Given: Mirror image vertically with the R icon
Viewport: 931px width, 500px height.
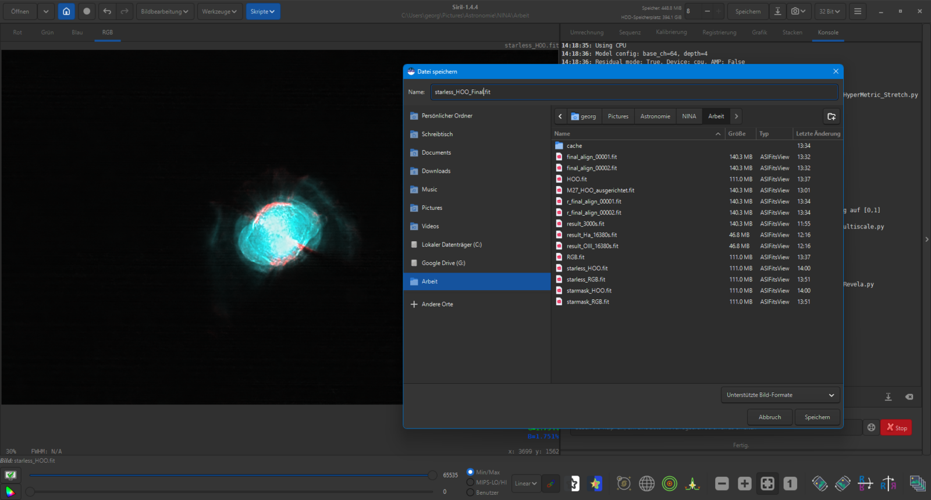Looking at the screenshot, I should click(865, 483).
